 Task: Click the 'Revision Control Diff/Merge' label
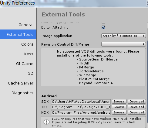65,44
